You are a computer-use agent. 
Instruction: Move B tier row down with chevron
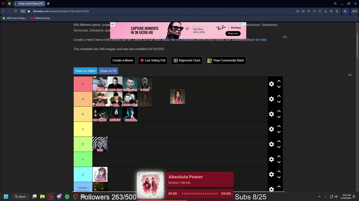279,117
